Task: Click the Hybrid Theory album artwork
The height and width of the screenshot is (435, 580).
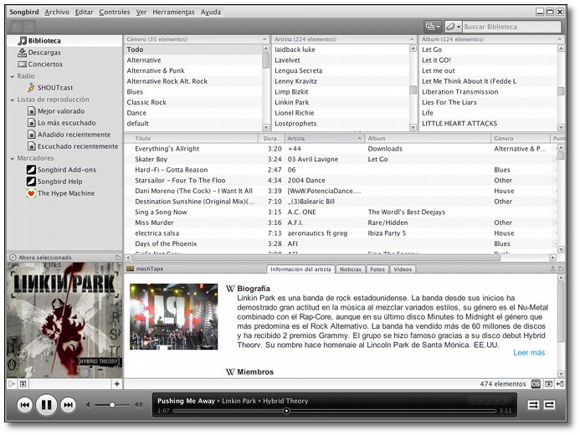Action: click(64, 320)
